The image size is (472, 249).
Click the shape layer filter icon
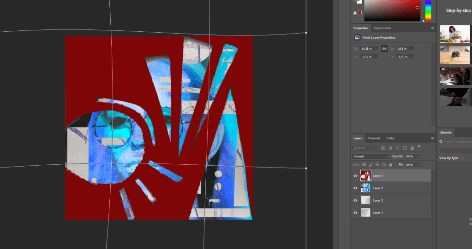[405, 148]
